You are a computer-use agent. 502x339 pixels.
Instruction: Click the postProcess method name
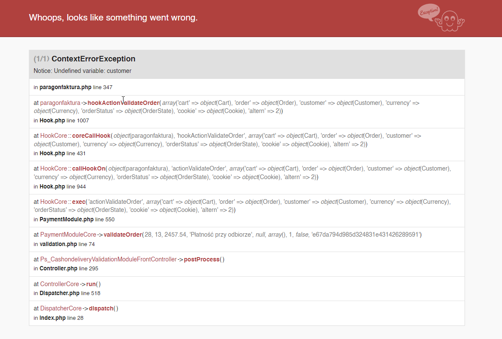[202, 259]
